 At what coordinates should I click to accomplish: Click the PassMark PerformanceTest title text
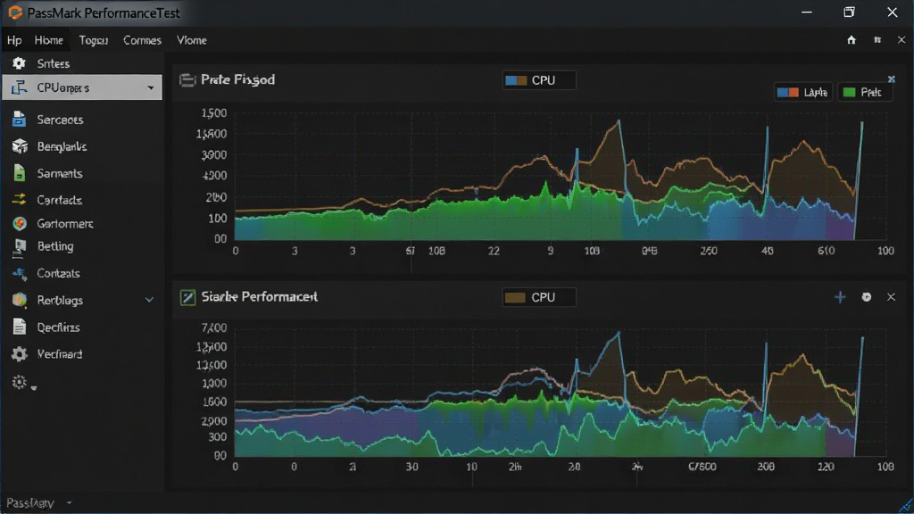104,12
